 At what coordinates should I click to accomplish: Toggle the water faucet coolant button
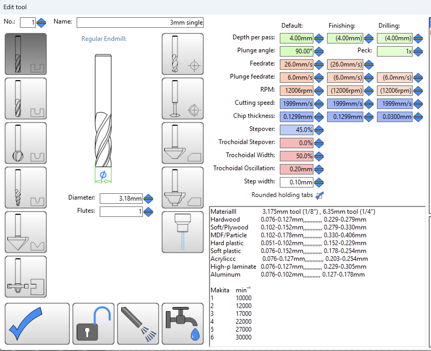pyautogui.click(x=182, y=324)
